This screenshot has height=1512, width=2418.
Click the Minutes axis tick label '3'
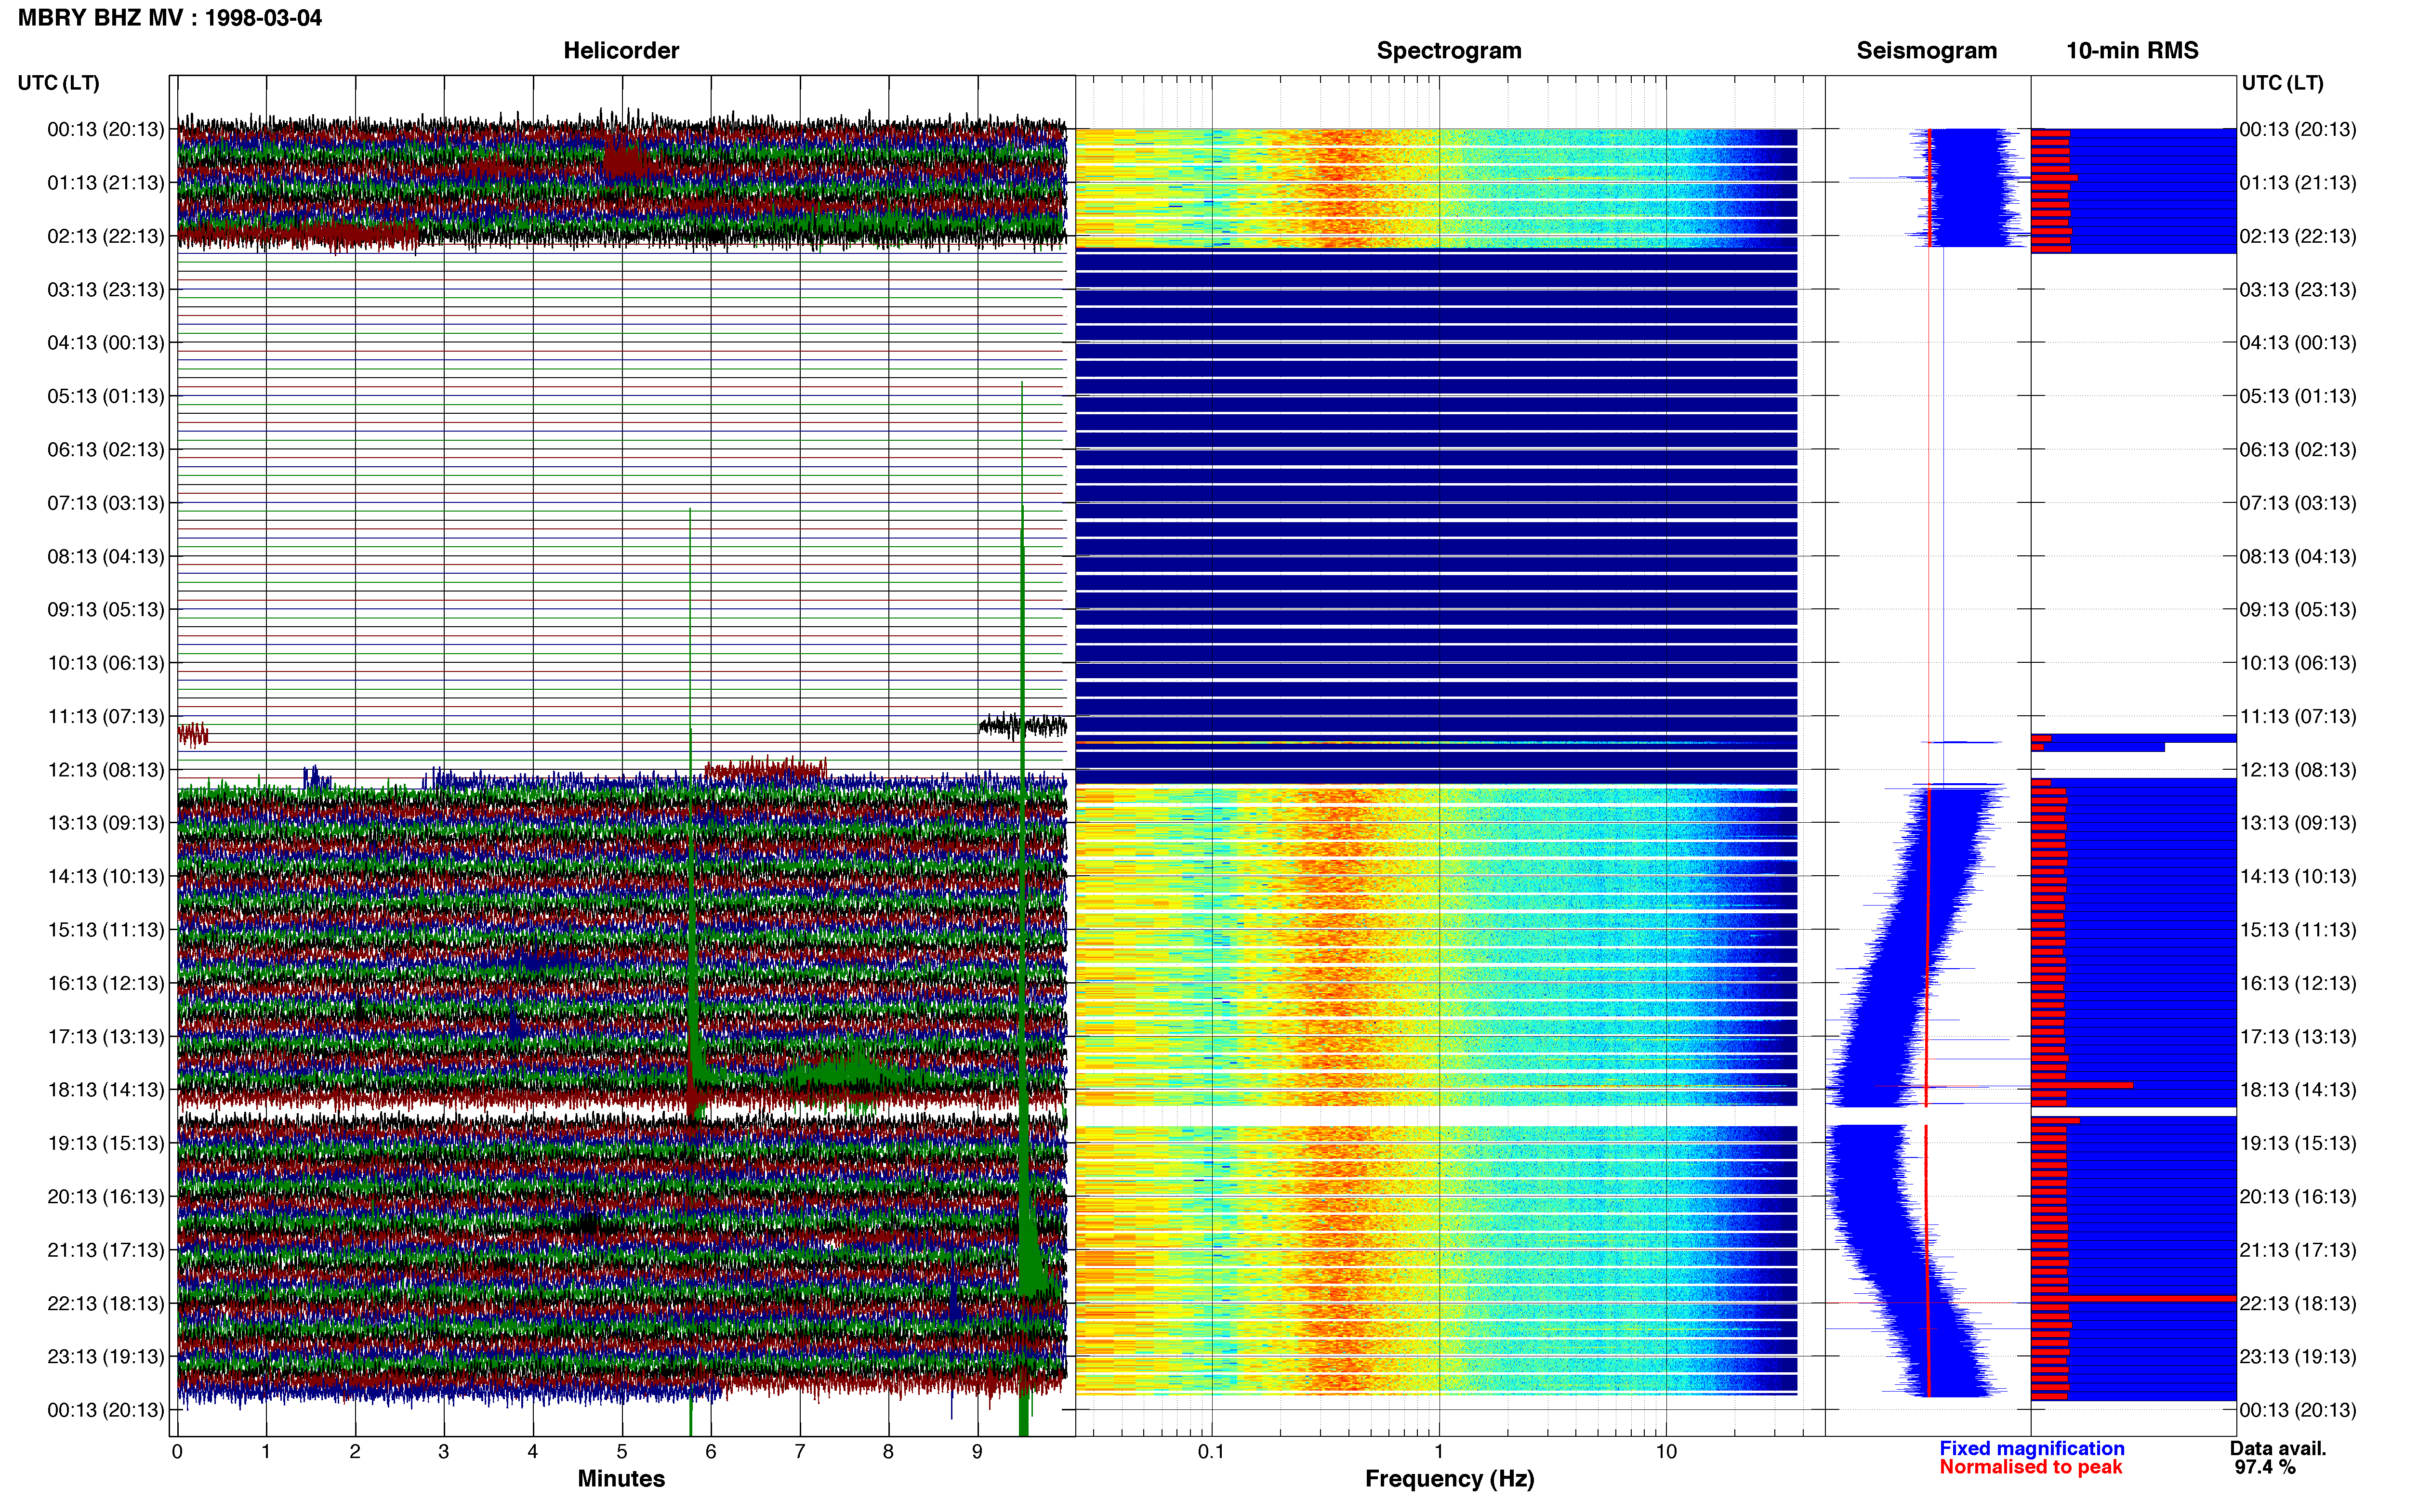click(x=444, y=1452)
